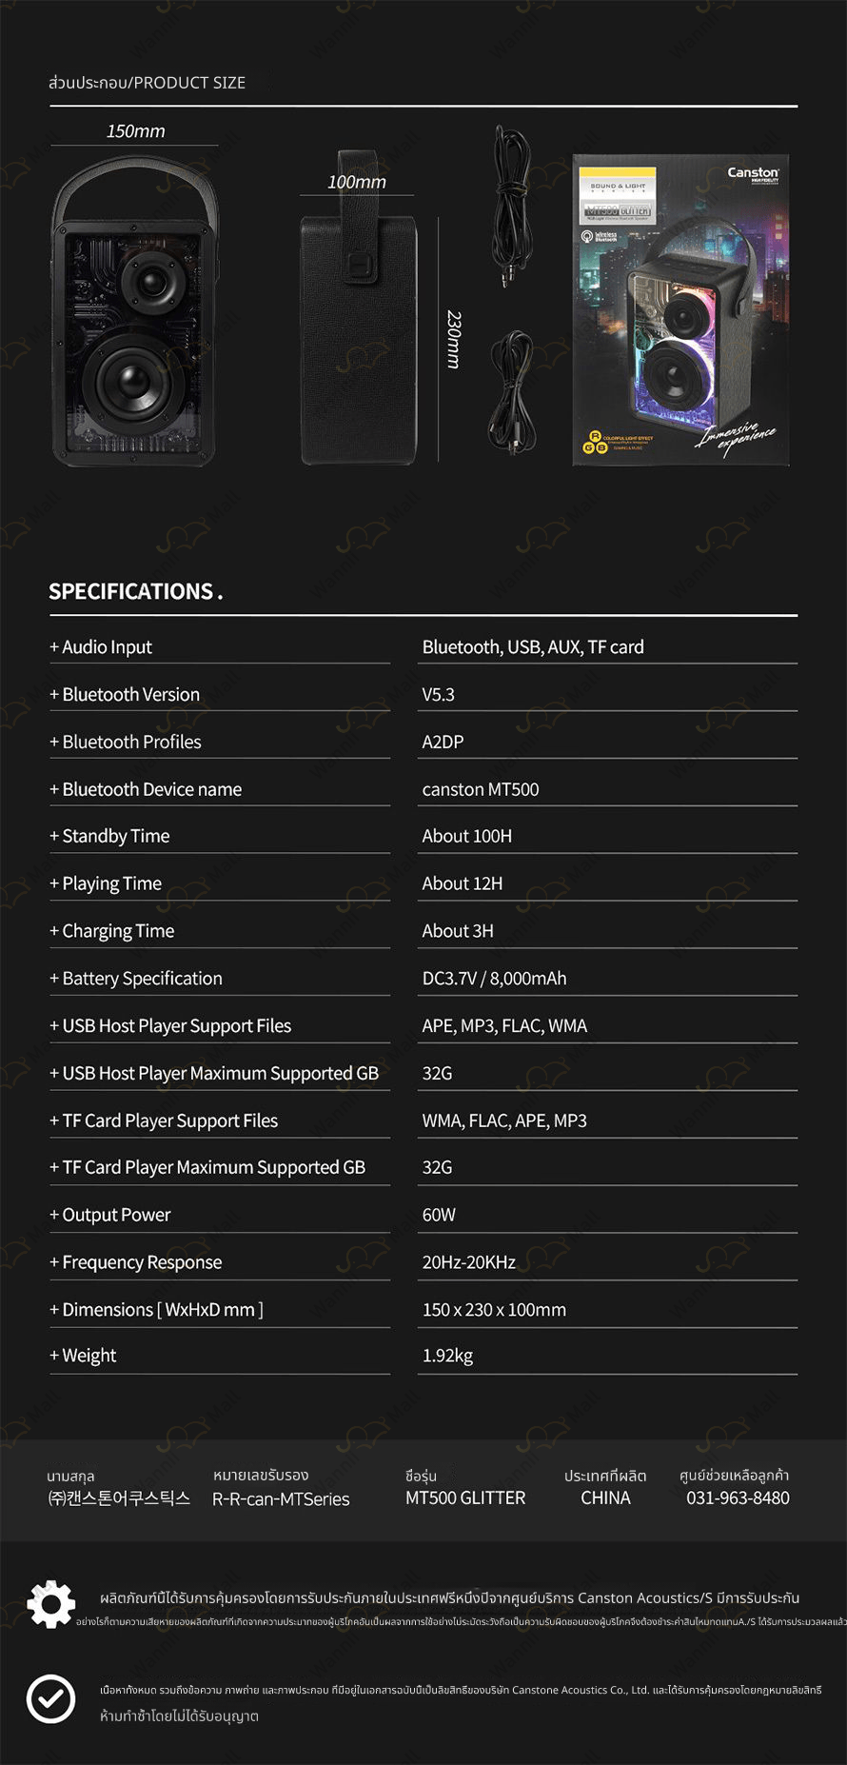
Task: Expand the Bluetooth Version row
Action: 423,695
